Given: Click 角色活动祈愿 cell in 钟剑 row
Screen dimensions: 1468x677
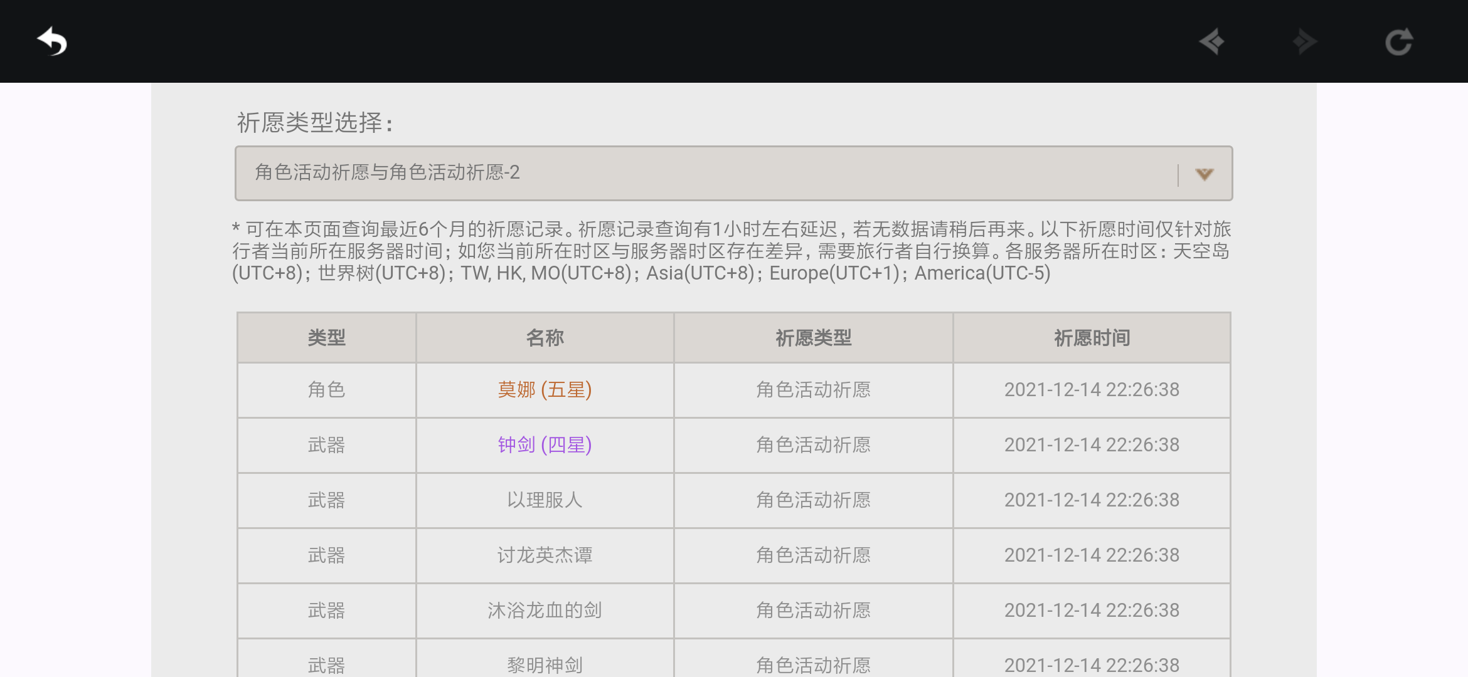Looking at the screenshot, I should (x=813, y=445).
